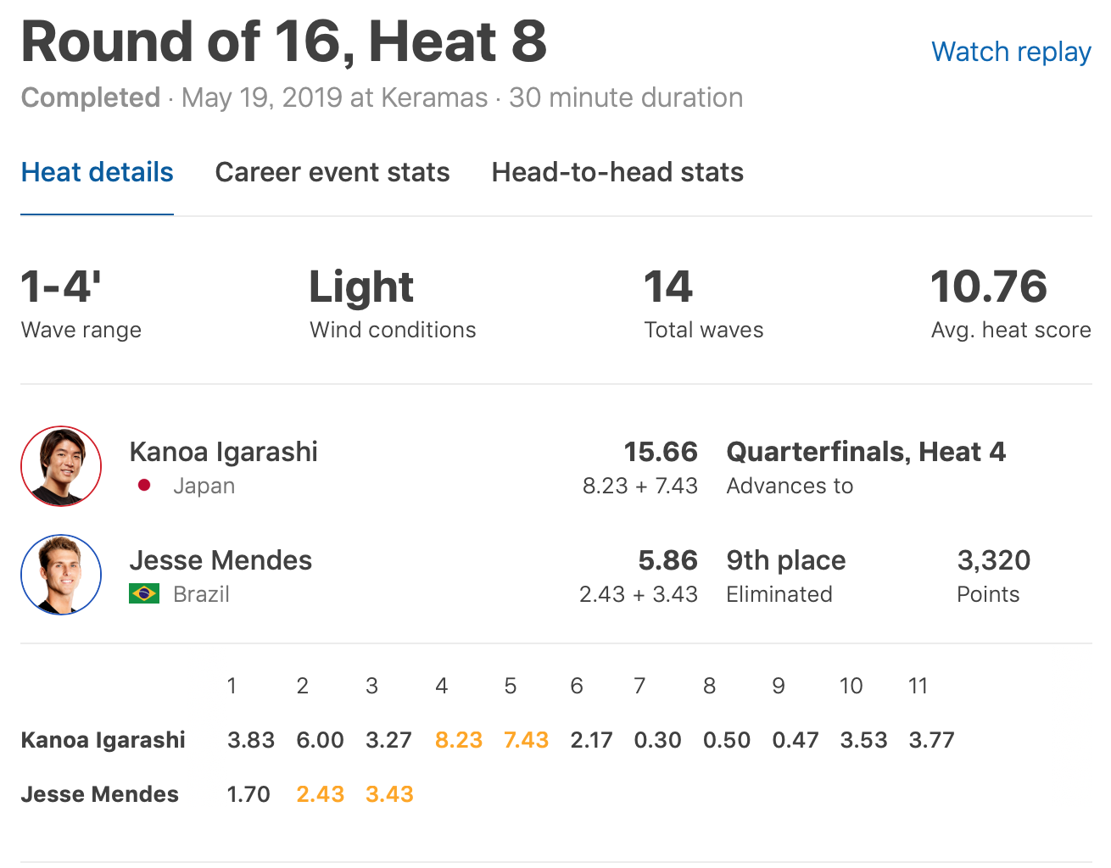Viewport: 1111px width, 868px height.
Task: Click Jesse Mendes' name in results
Action: [x=221, y=560]
